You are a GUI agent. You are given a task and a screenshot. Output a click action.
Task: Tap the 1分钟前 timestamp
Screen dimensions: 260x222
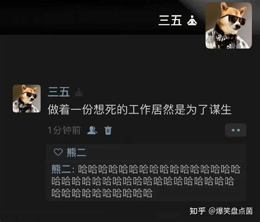[64, 130]
